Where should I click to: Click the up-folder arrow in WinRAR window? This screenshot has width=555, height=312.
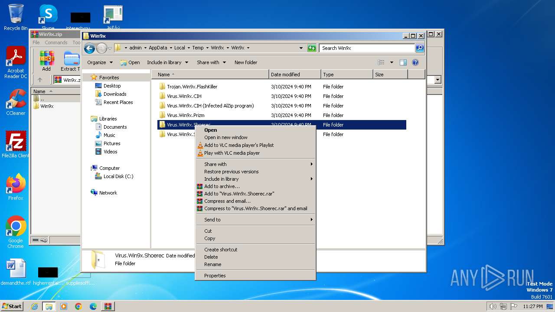pos(40,80)
